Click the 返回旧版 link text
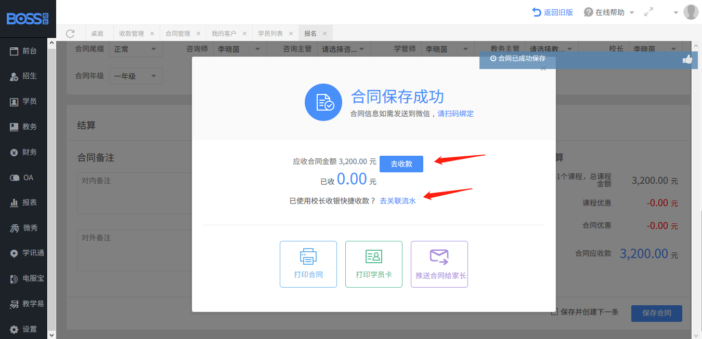Image resolution: width=702 pixels, height=339 pixels. [558, 12]
